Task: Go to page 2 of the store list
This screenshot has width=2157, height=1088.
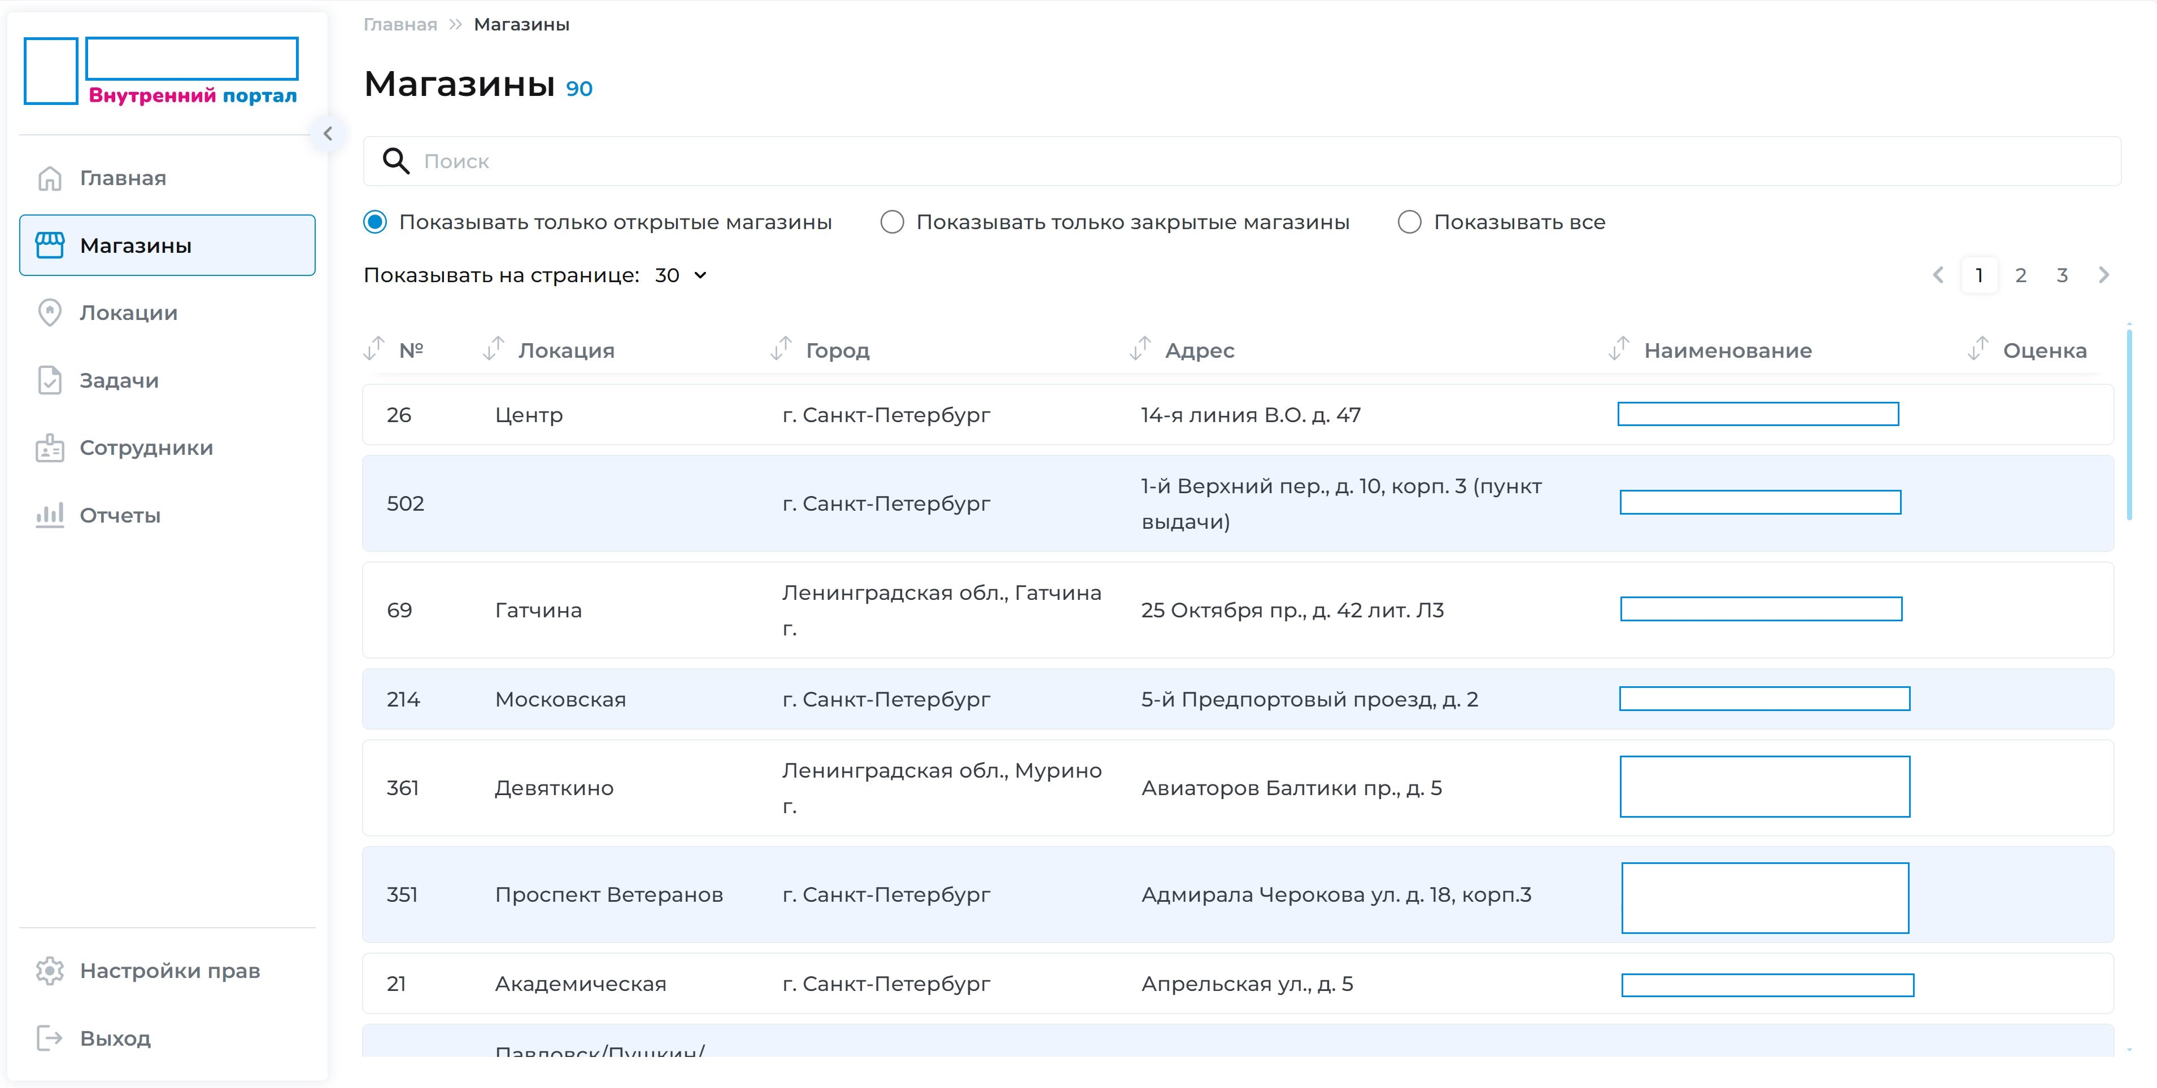Action: coord(2020,275)
